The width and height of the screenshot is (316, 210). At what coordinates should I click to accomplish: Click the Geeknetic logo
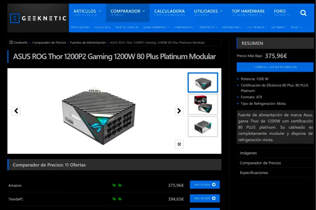[x=38, y=18]
